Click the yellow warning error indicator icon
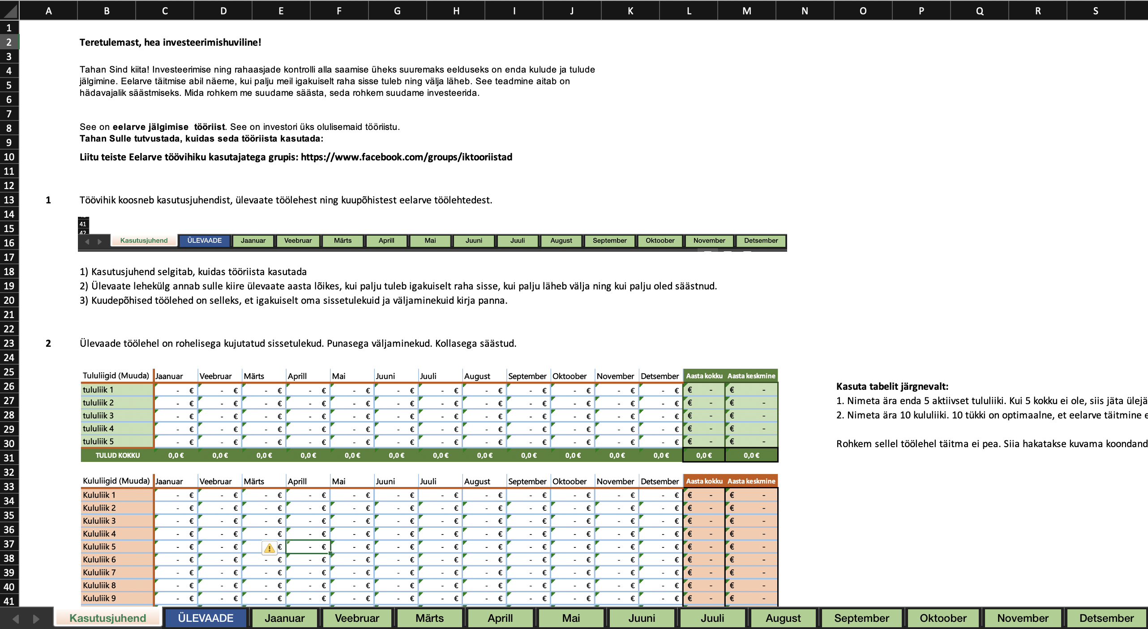 [x=269, y=547]
